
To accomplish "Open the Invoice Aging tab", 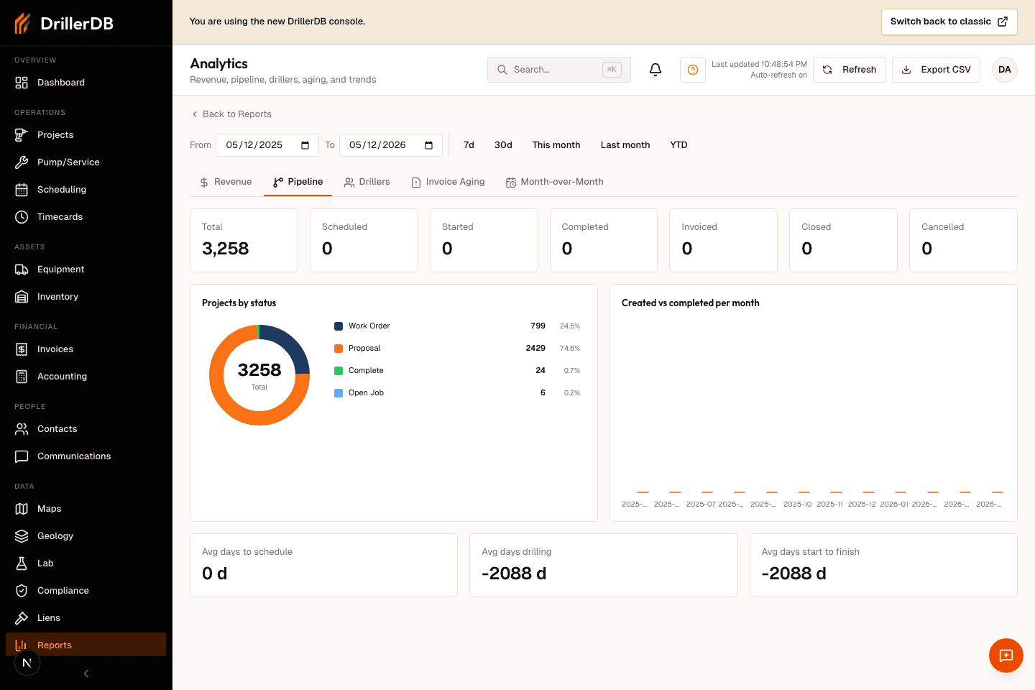I will [x=448, y=182].
